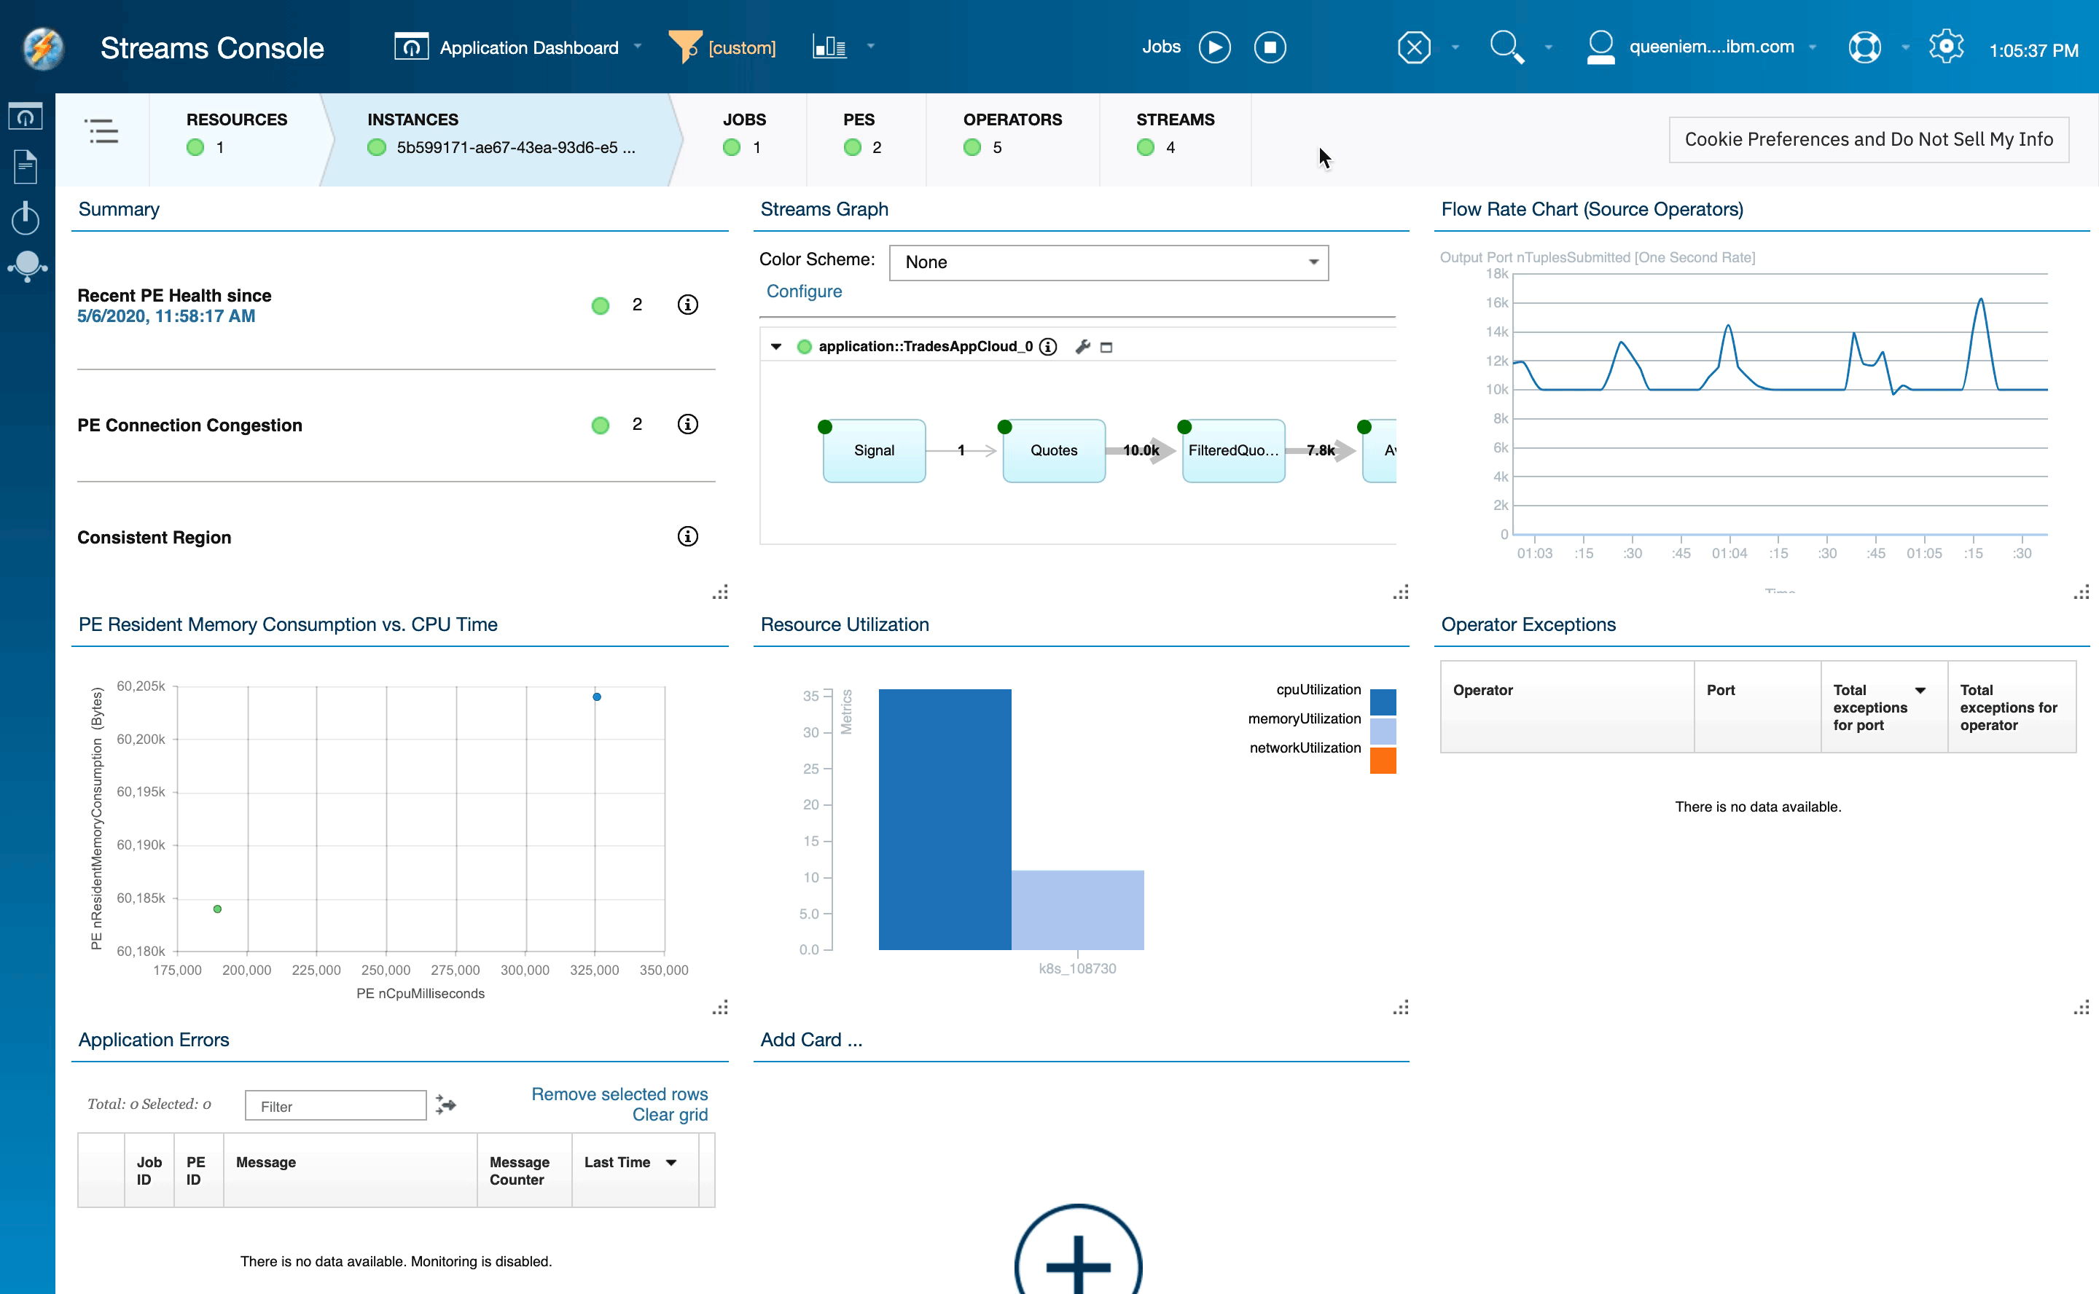This screenshot has width=2099, height=1294.
Task: Click the Jobs stop button icon
Action: pyautogui.click(x=1270, y=48)
